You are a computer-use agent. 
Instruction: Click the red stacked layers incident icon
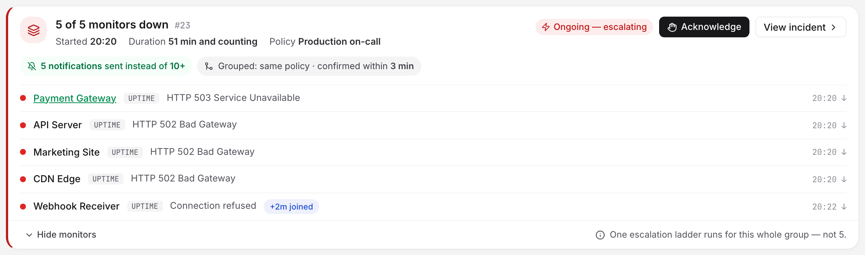[x=33, y=30]
